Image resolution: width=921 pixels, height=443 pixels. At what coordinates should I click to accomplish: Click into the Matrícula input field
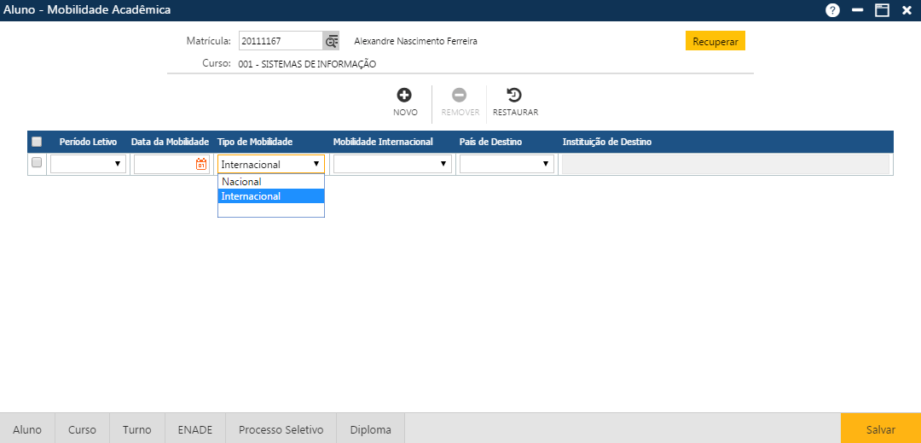click(x=280, y=41)
